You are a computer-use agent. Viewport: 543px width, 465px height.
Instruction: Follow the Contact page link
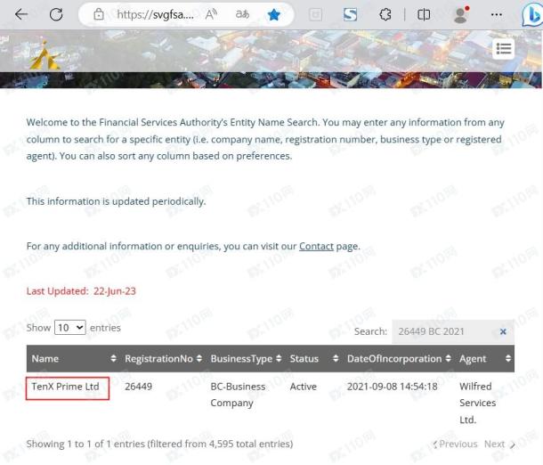[316, 246]
